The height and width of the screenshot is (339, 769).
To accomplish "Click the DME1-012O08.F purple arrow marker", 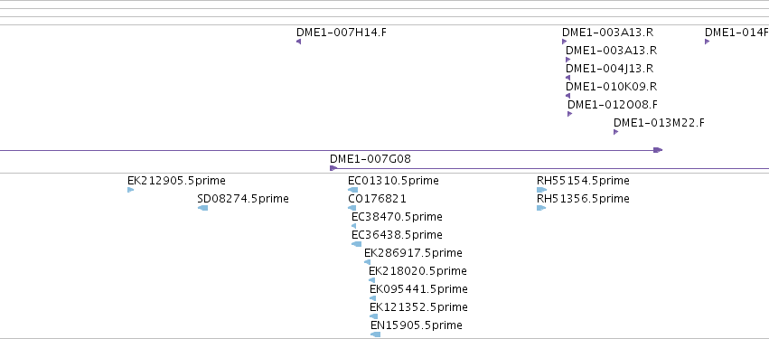I will tap(570, 114).
